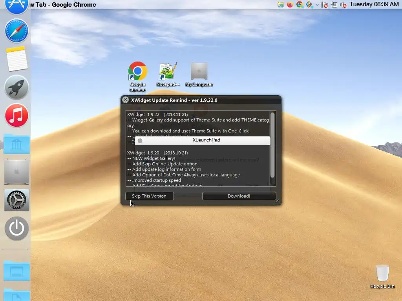The width and height of the screenshot is (402, 301).
Task: Click XWidget Update Remind title text
Action: tap(174, 100)
